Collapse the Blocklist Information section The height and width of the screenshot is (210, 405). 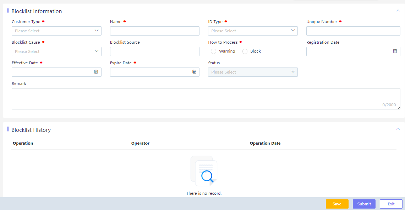(x=398, y=11)
